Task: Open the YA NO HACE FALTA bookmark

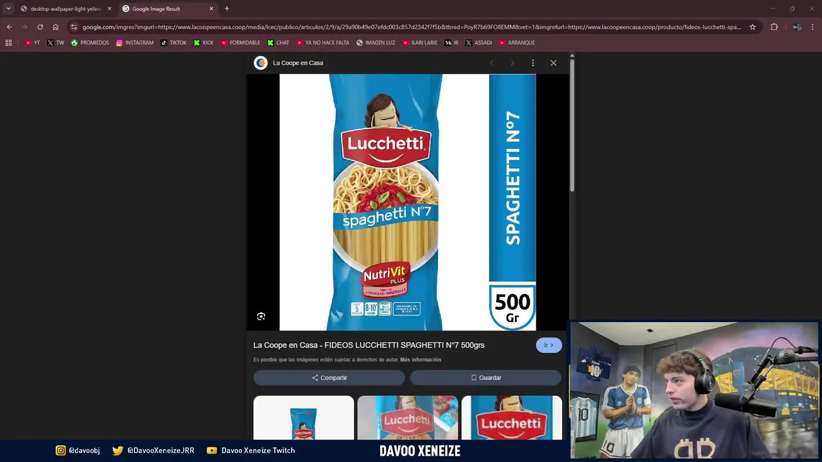Action: pyautogui.click(x=323, y=42)
